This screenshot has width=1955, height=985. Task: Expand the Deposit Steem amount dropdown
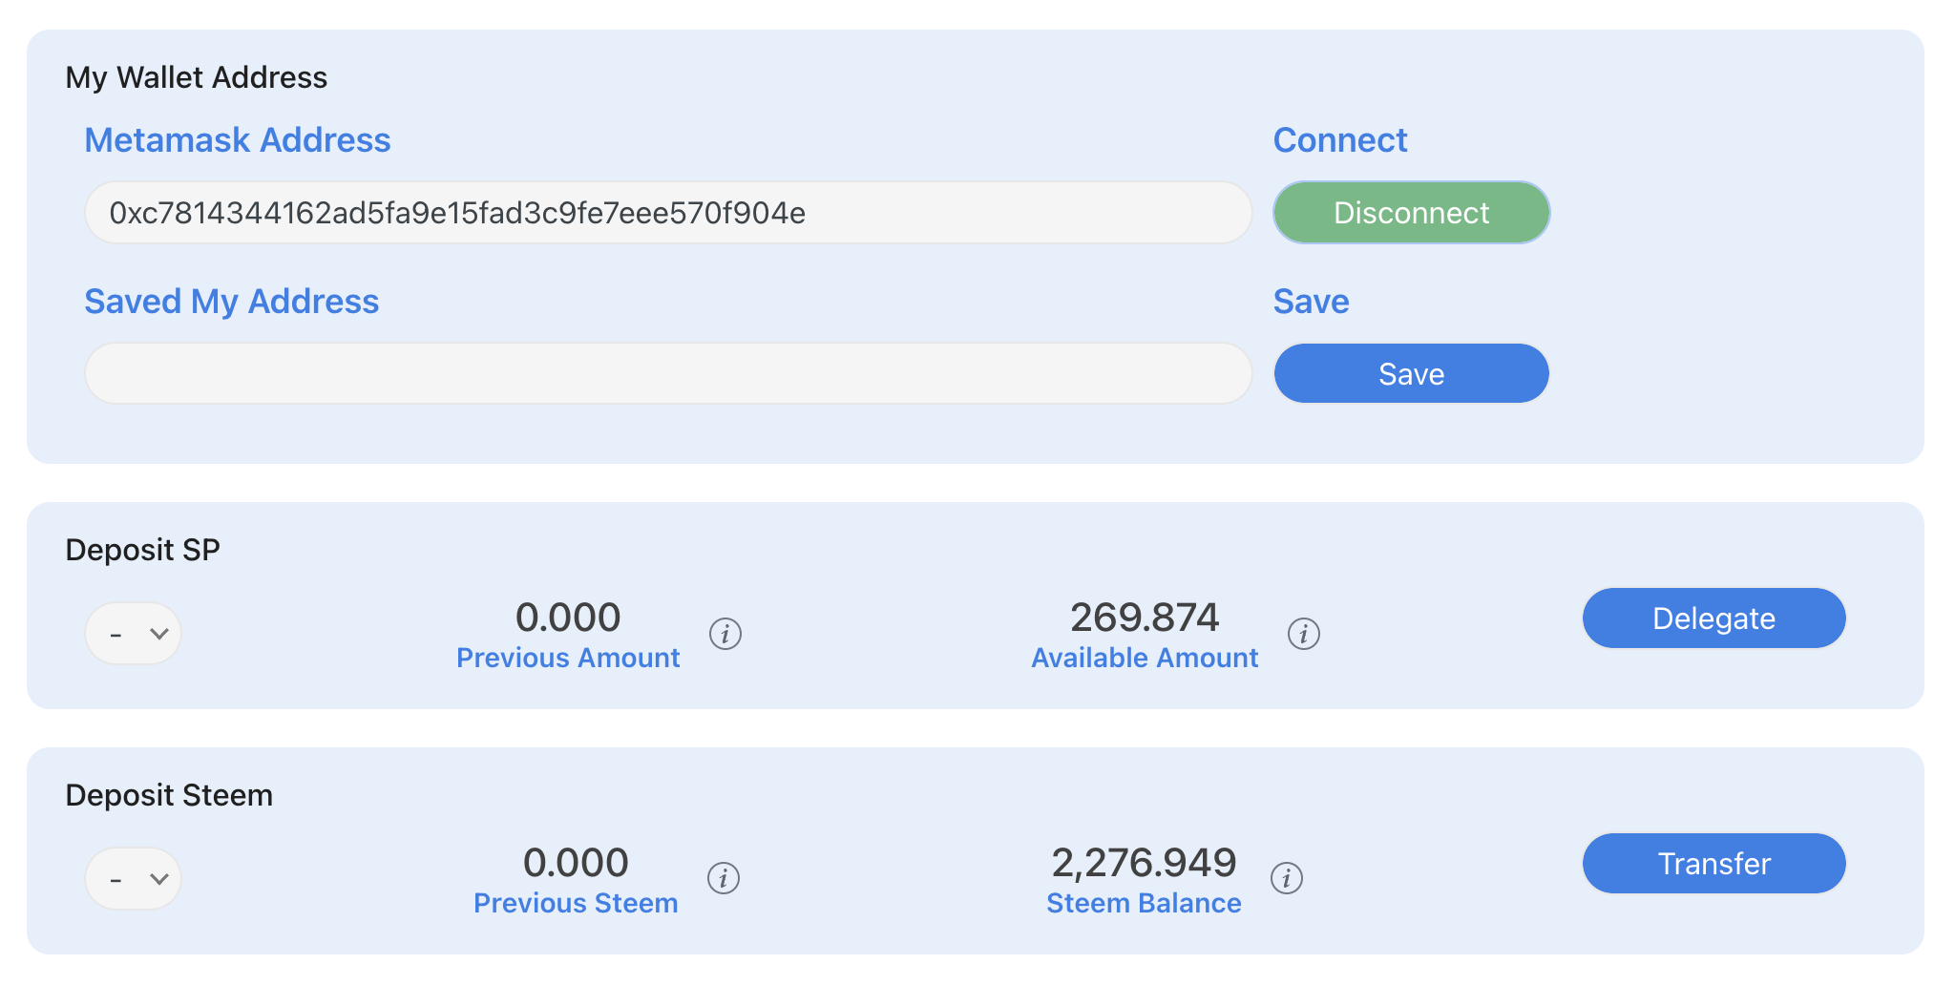[134, 878]
